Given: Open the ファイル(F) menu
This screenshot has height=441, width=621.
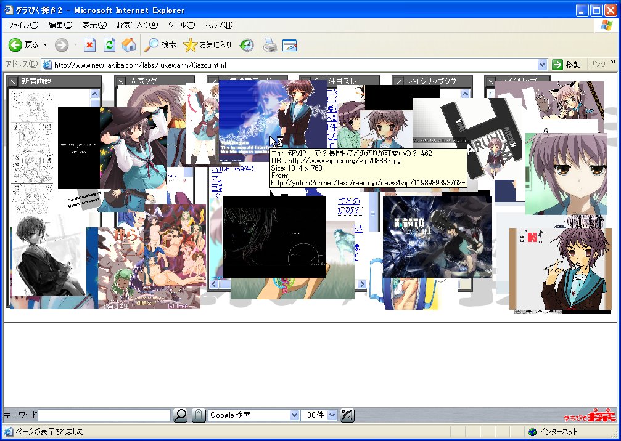Looking at the screenshot, I should point(23,25).
